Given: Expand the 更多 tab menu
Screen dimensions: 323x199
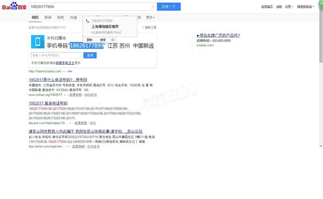Looking at the screenshot, I should coord(150,17).
